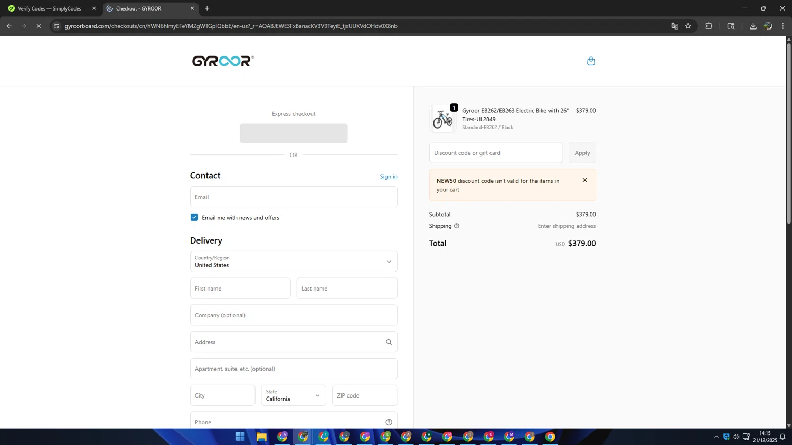Click the browser profile avatar icon
The width and height of the screenshot is (792, 445).
click(x=768, y=26)
